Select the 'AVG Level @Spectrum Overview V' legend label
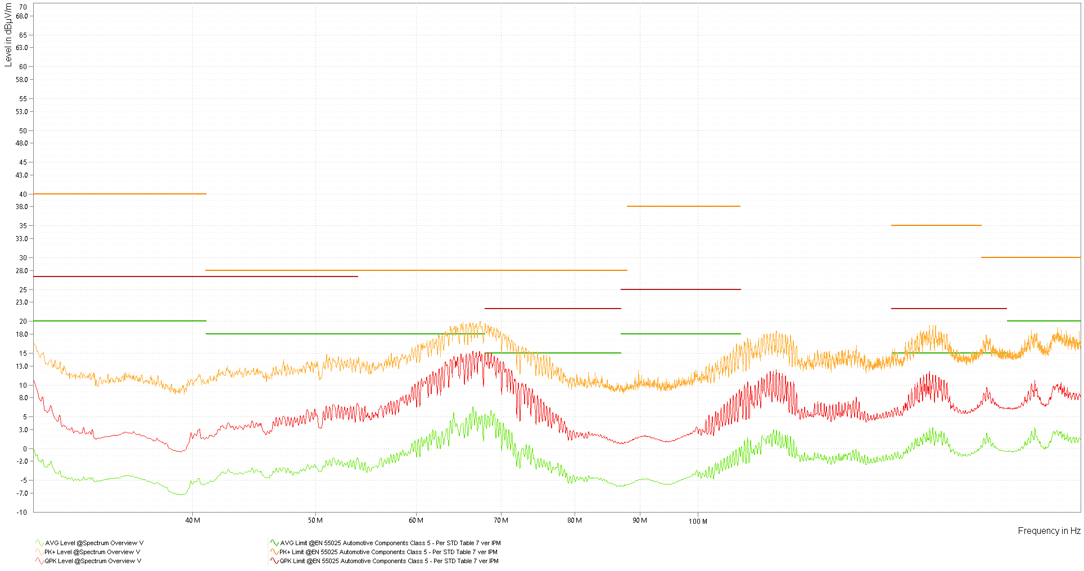This screenshot has width=1084, height=571. pos(94,543)
